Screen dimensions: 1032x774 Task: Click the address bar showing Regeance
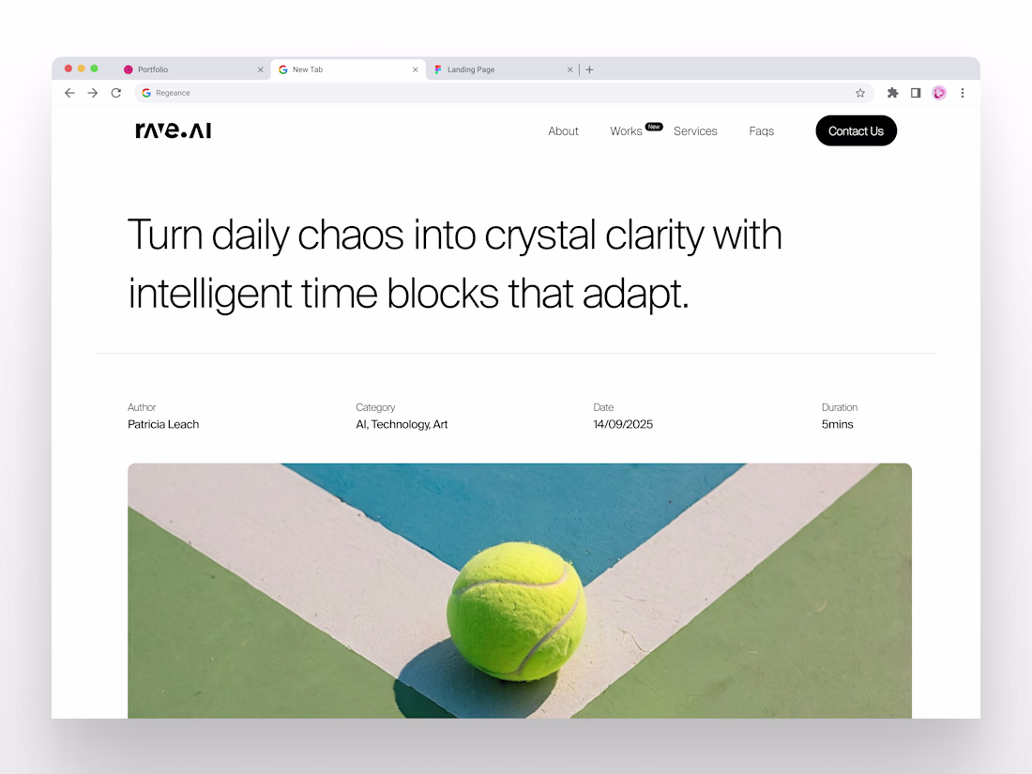coord(504,93)
